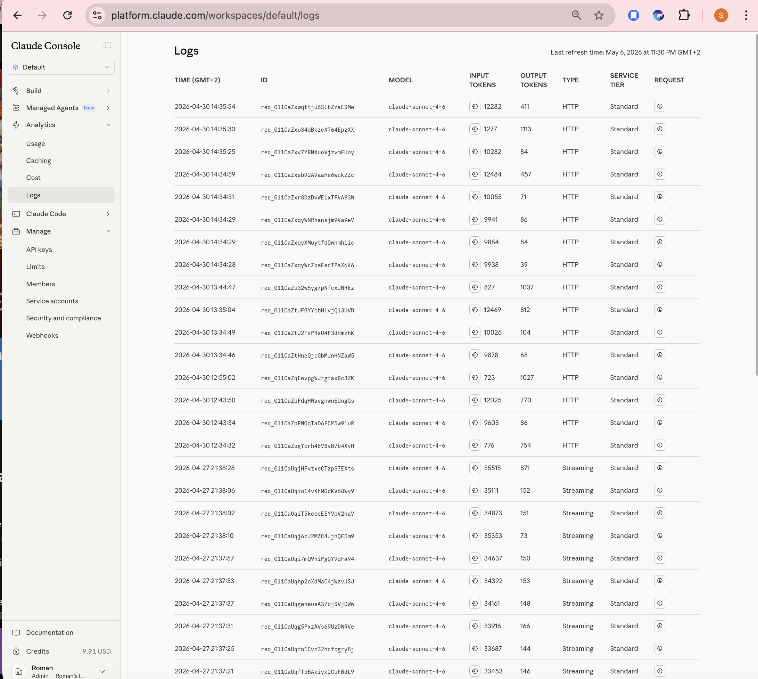Select ID req_011CaUqhp2oXdMaC4jWzvJSJ
Viewport: 758px width, 679px height.
click(x=307, y=581)
